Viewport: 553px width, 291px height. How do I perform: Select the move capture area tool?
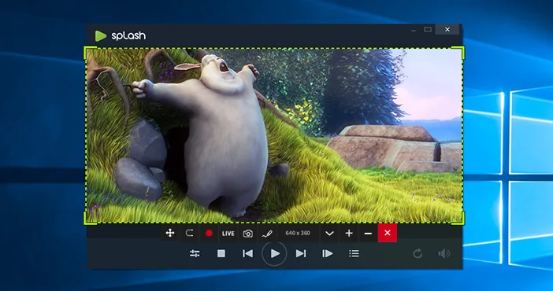[x=170, y=233]
